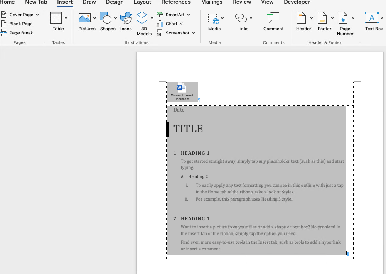Click the paragraph beginning 'To get started straight away'

[x=263, y=164]
